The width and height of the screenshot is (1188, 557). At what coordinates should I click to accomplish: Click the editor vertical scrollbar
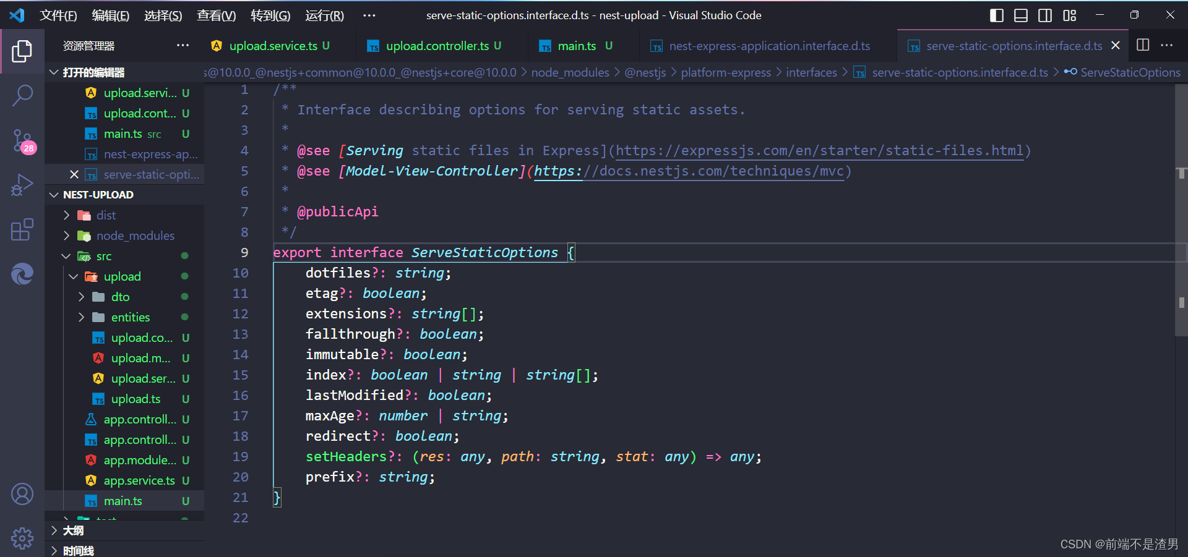tap(1181, 210)
